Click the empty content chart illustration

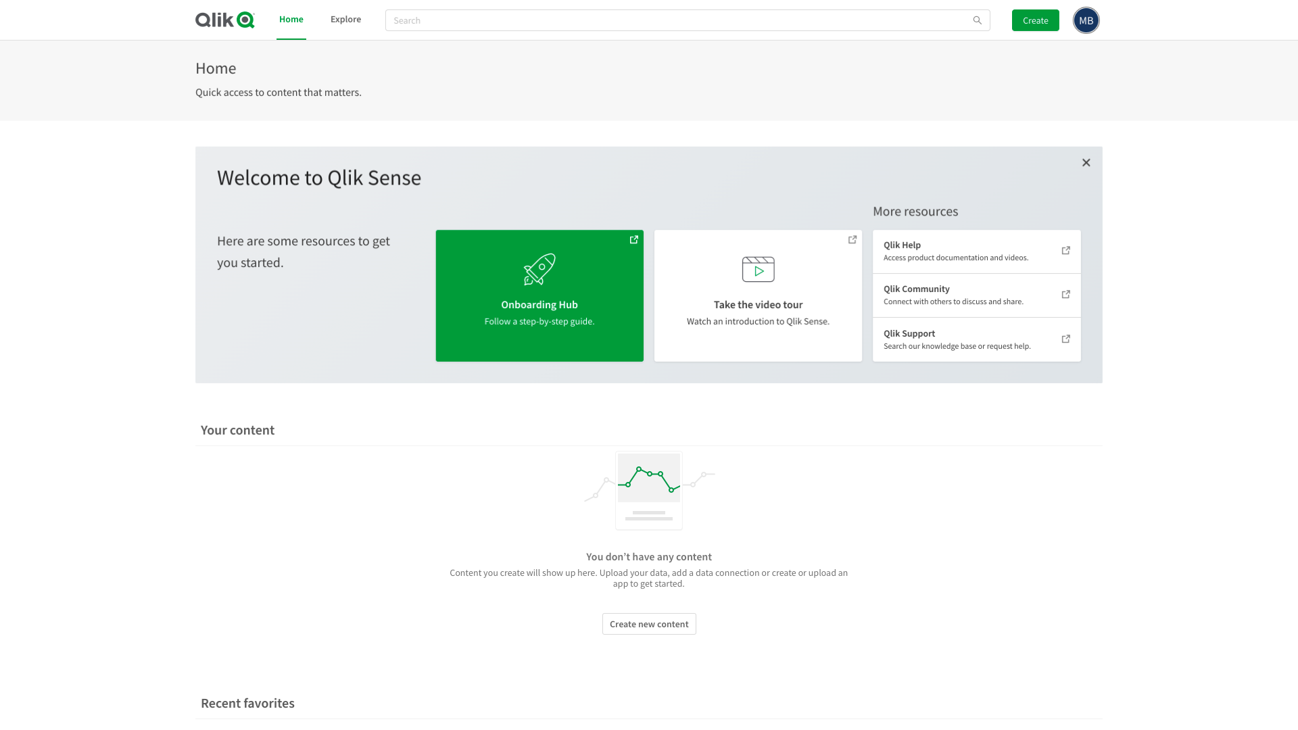tap(648, 489)
